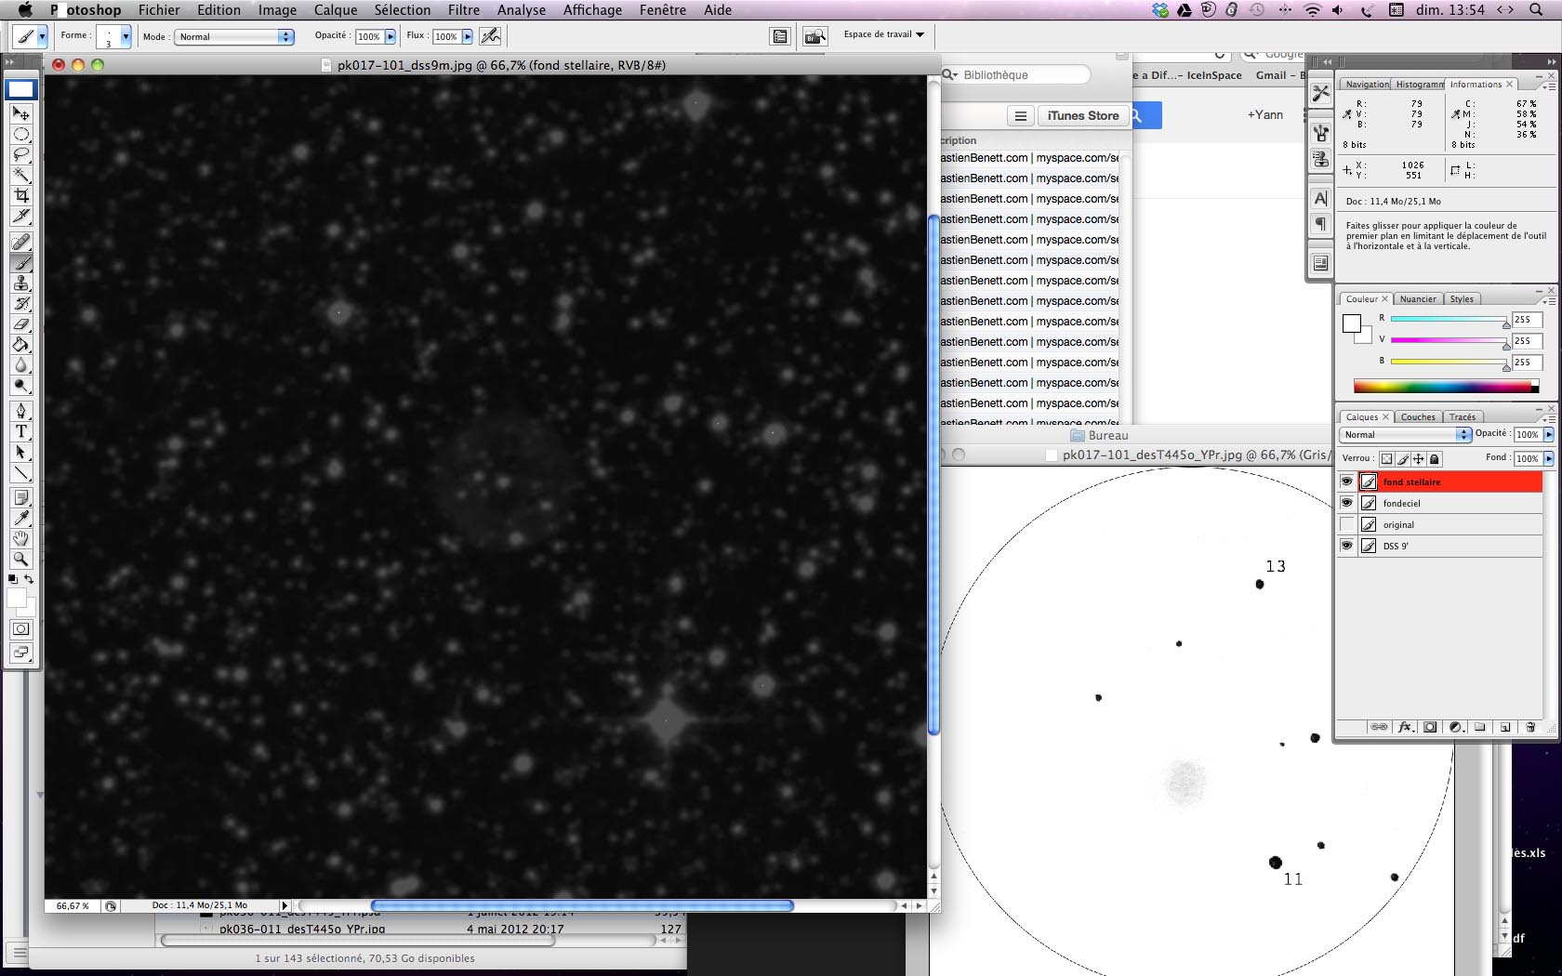This screenshot has width=1562, height=976.
Task: Click the +Yann link in browser
Action: pos(1264,114)
